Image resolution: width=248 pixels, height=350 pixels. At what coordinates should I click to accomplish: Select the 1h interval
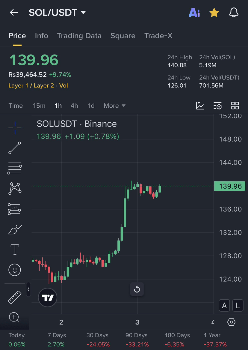tap(58, 106)
